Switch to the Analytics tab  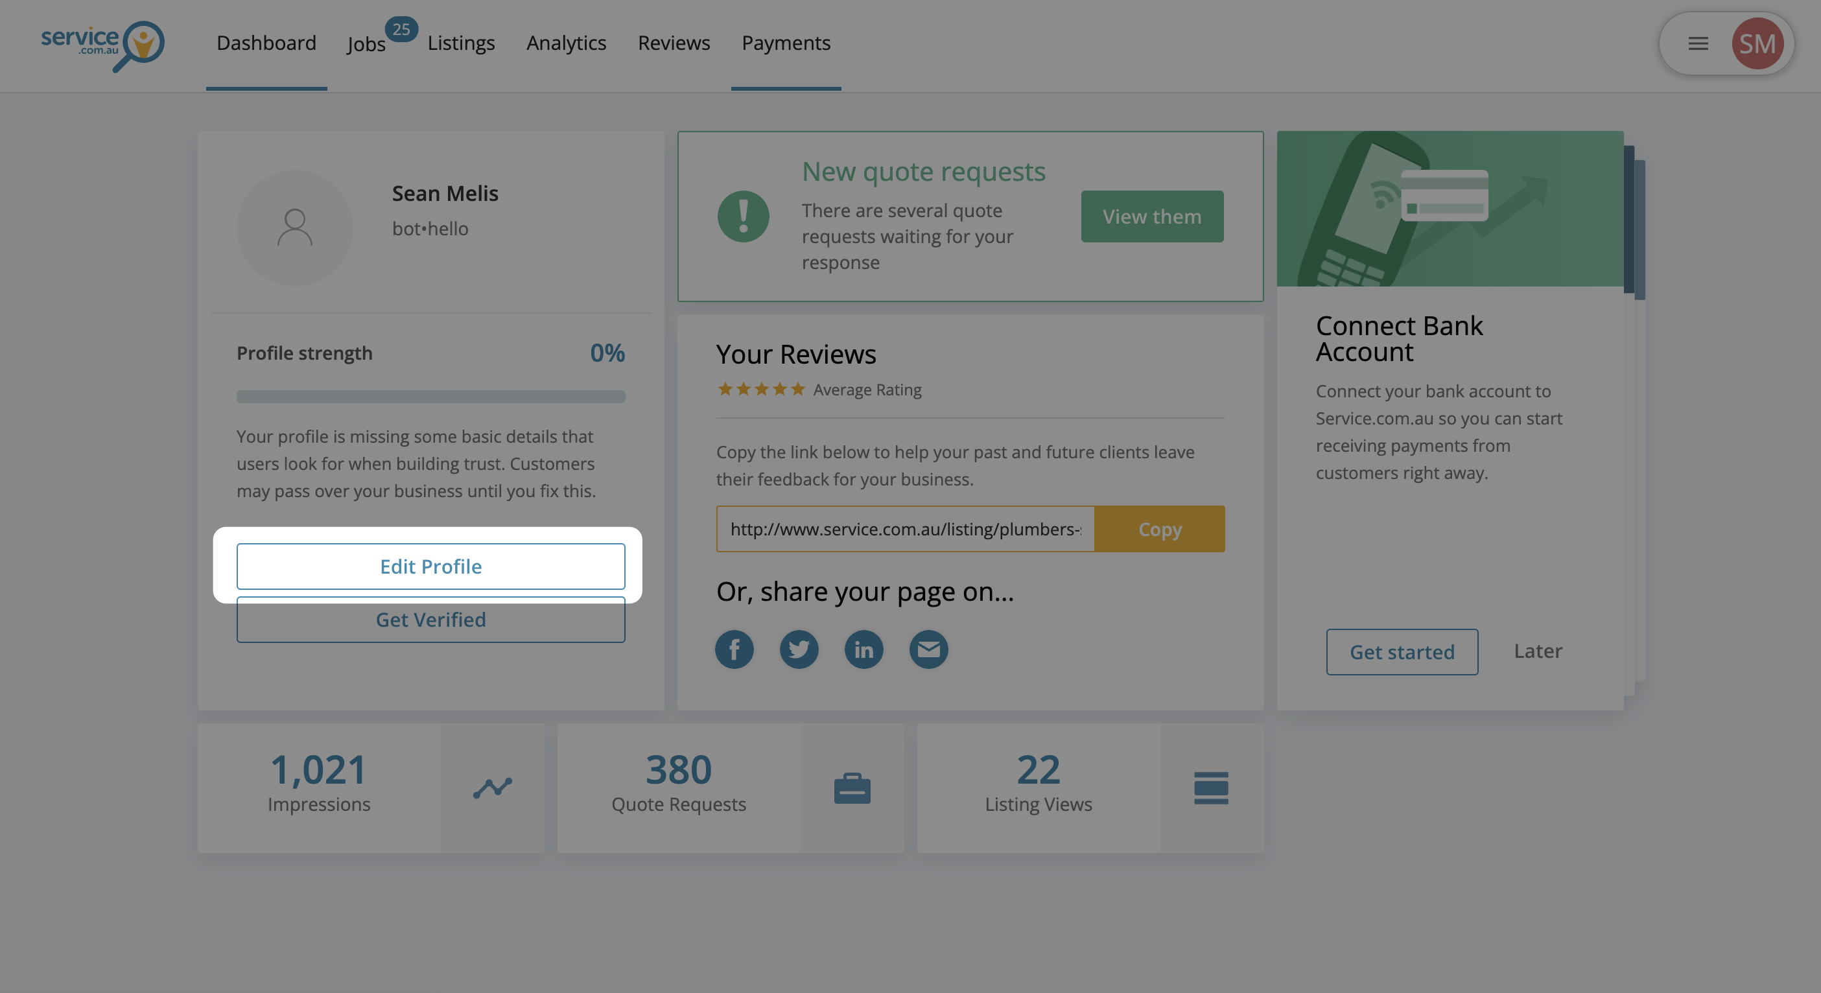tap(566, 43)
